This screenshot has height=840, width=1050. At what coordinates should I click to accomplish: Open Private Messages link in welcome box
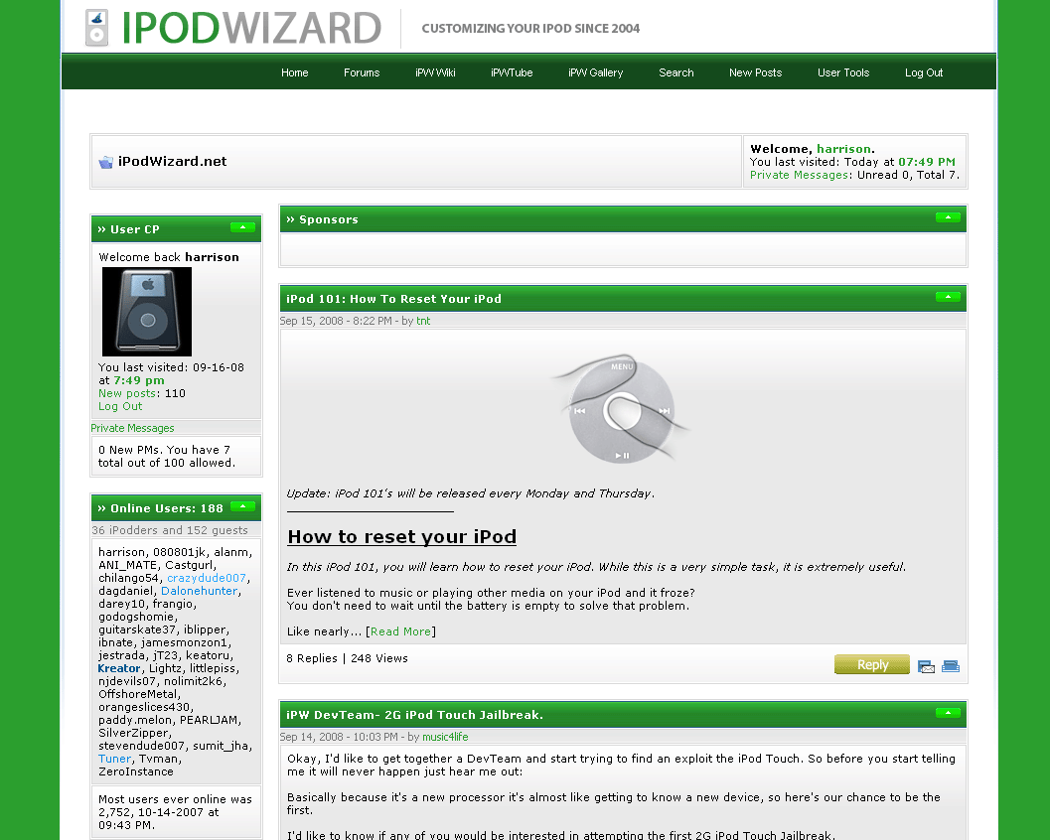coord(799,175)
